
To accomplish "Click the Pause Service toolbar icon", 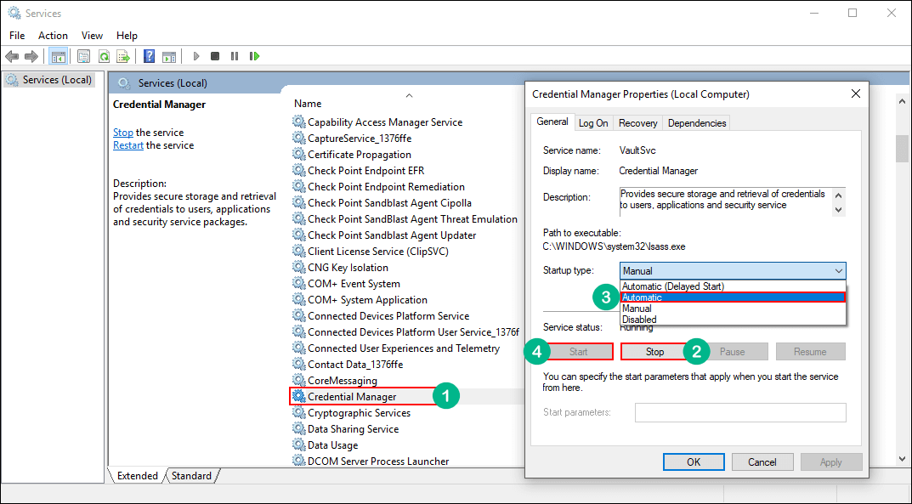I will point(235,56).
